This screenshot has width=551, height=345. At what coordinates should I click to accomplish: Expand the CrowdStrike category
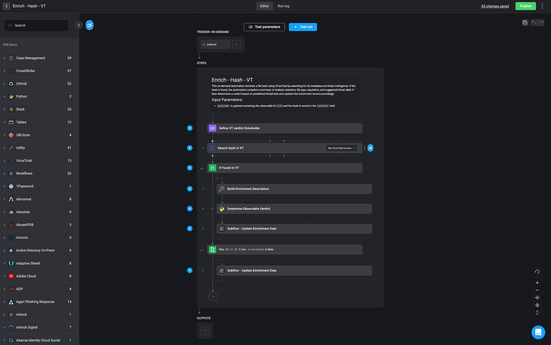[x=4, y=71]
